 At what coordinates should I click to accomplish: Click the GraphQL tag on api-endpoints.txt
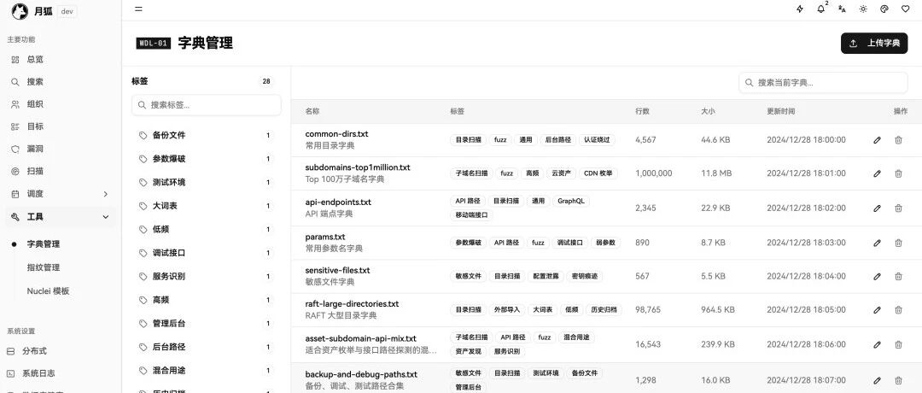[571, 202]
